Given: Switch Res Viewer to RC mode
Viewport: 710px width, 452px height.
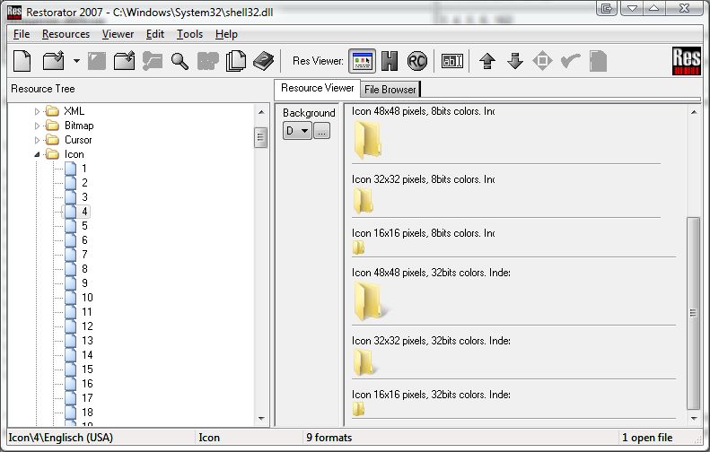Looking at the screenshot, I should click(417, 61).
